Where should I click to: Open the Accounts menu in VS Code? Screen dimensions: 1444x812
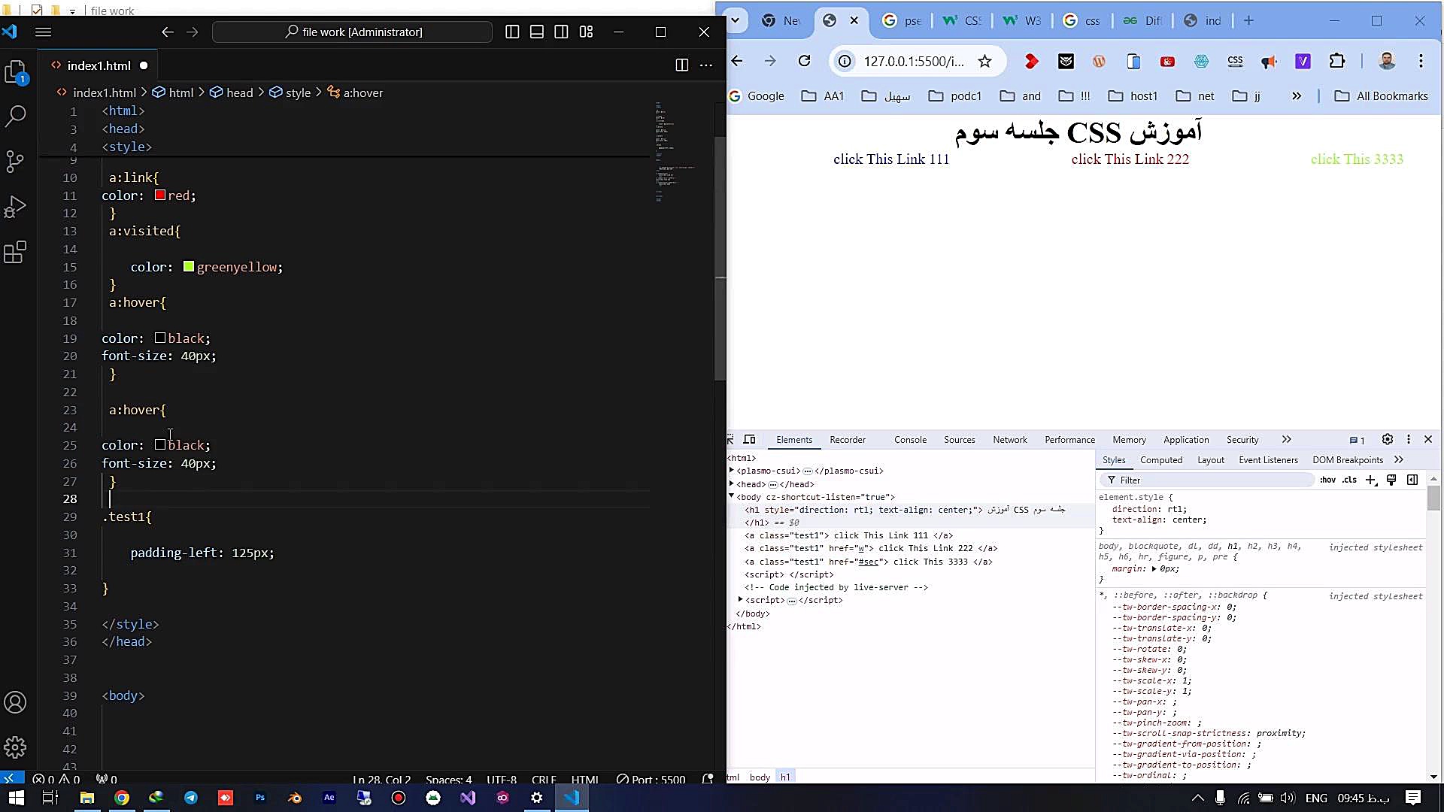[16, 702]
